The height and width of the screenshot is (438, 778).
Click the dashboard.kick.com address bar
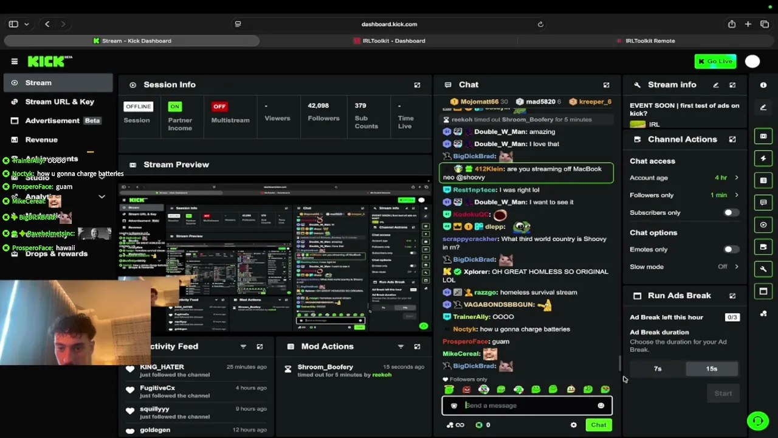[x=389, y=24]
